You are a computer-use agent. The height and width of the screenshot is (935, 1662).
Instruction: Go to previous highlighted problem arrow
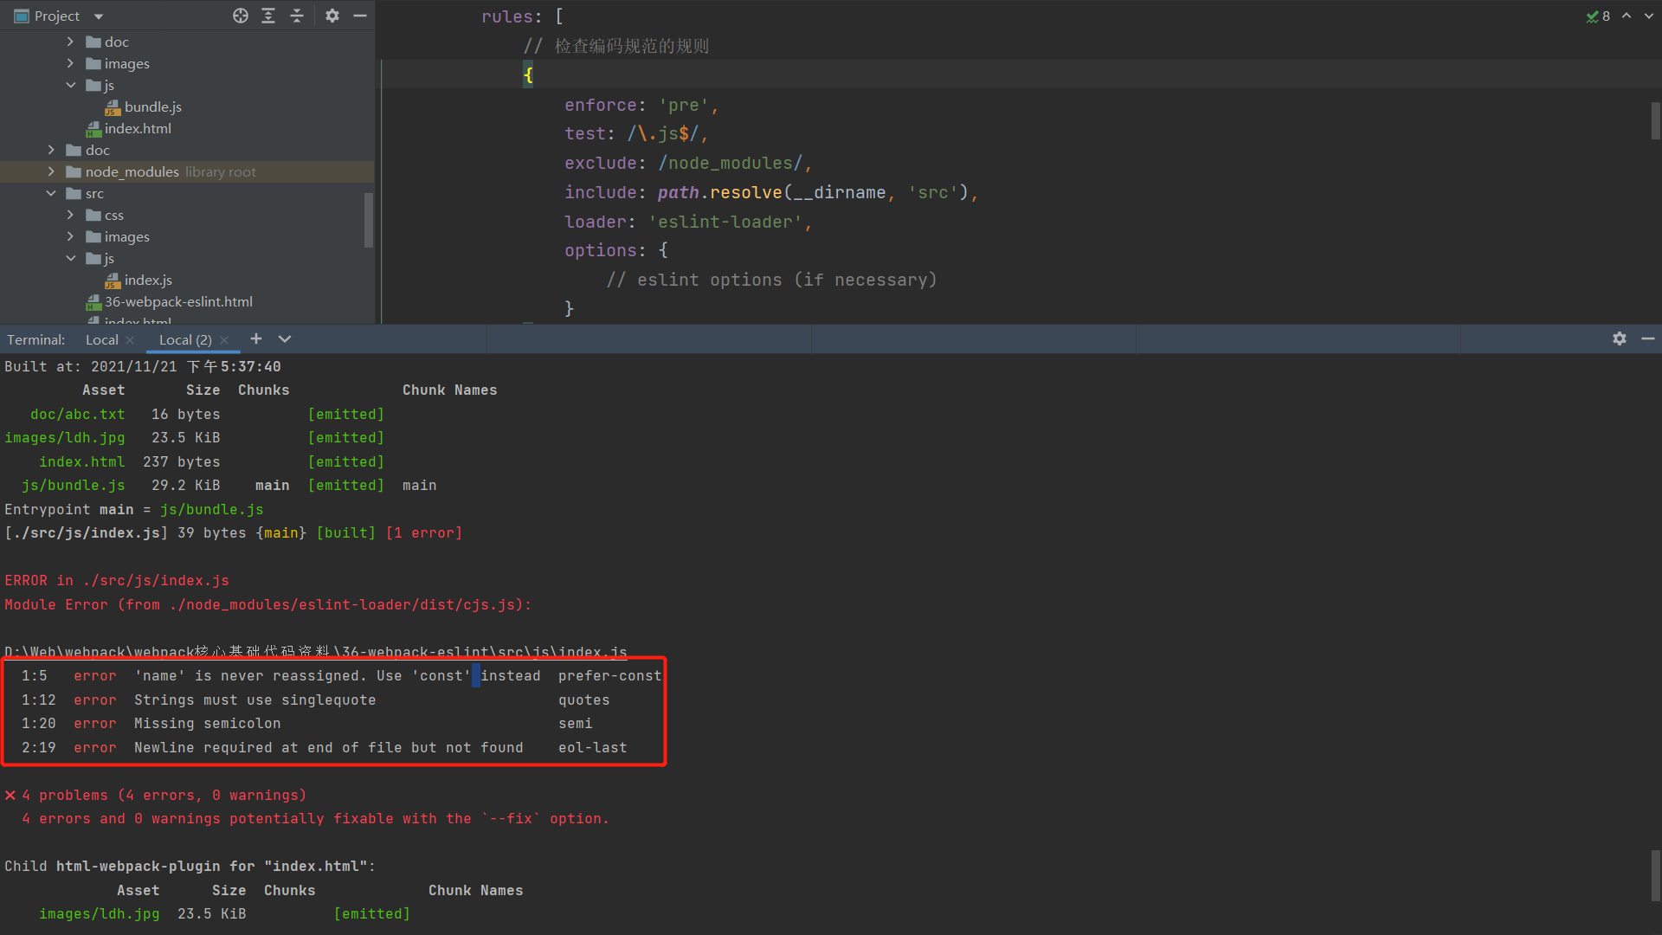click(1627, 16)
